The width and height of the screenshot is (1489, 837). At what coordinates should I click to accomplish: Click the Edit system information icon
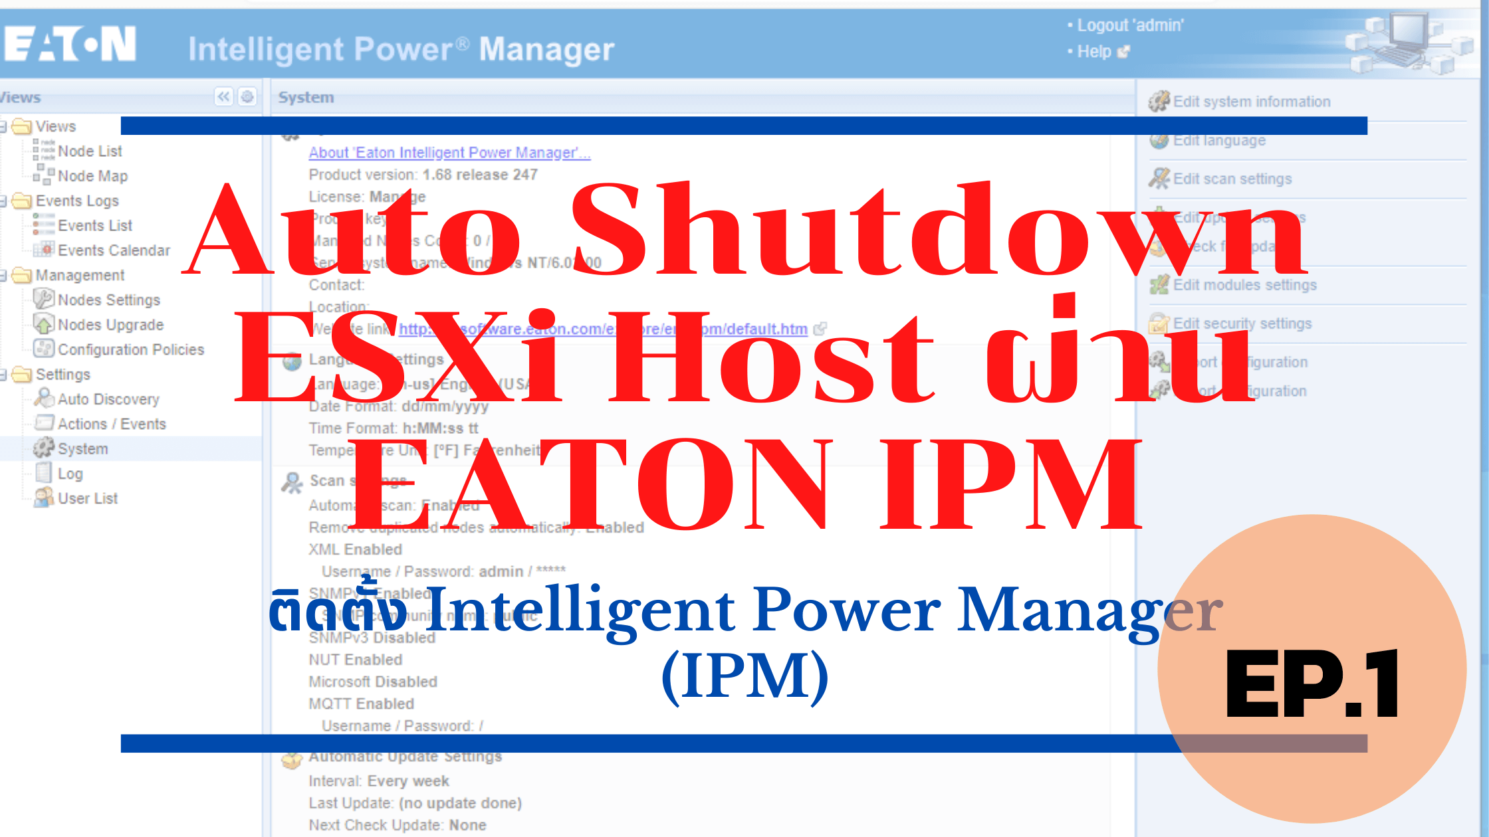point(1166,101)
